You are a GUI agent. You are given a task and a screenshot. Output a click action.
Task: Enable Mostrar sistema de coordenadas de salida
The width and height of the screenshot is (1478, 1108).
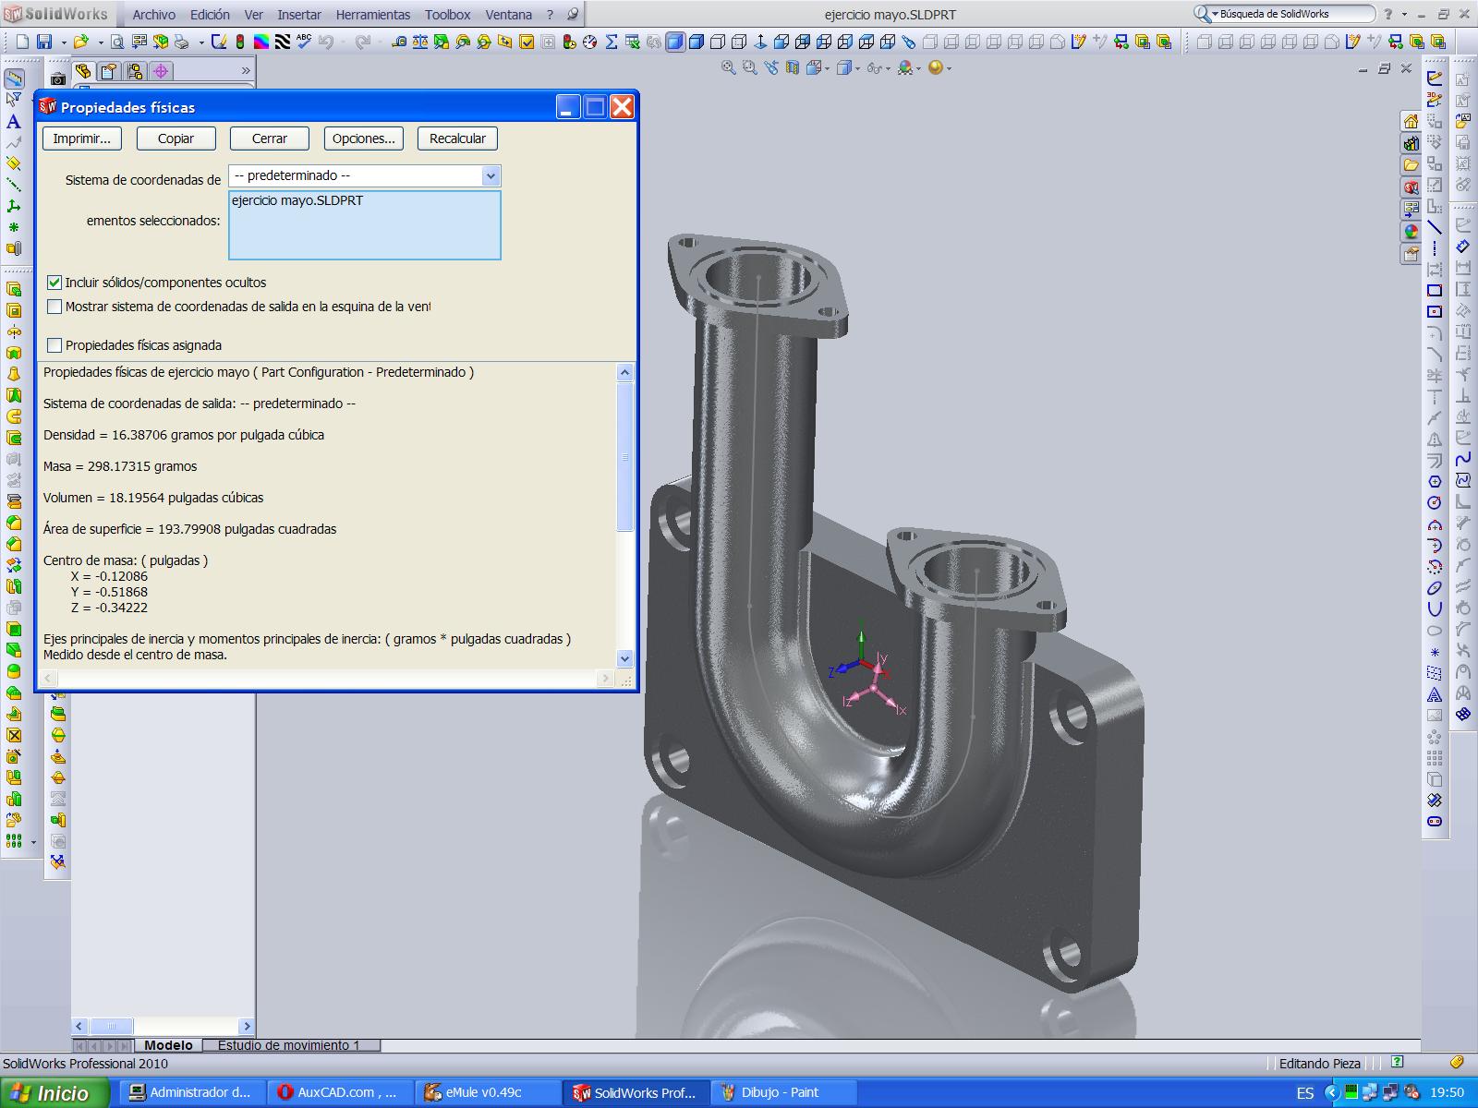[x=55, y=307]
